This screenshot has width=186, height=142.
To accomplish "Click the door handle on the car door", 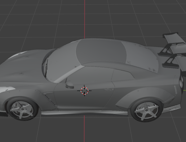I will 109,90.
